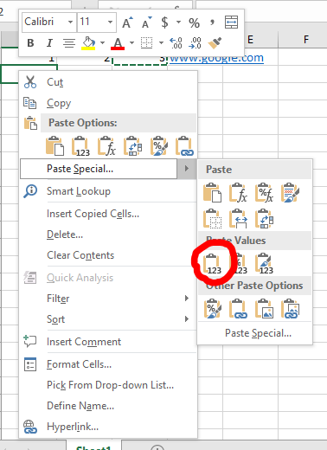
Task: Paste Values & Source Formatting brush icon
Action: (264, 263)
